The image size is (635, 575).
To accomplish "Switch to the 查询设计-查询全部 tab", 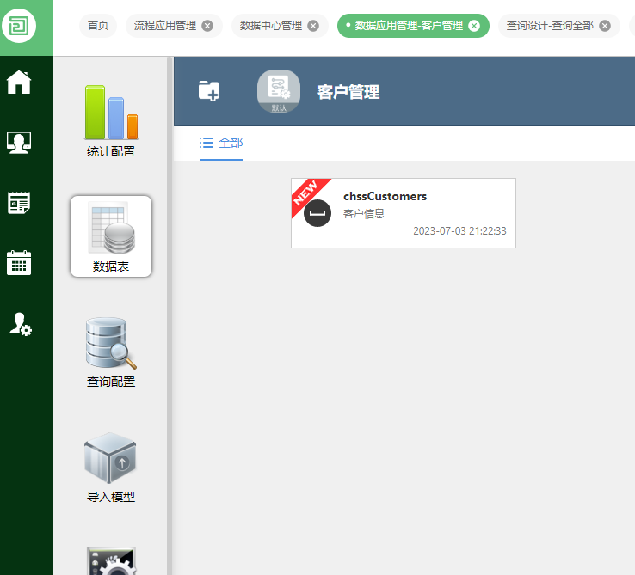I will [550, 26].
